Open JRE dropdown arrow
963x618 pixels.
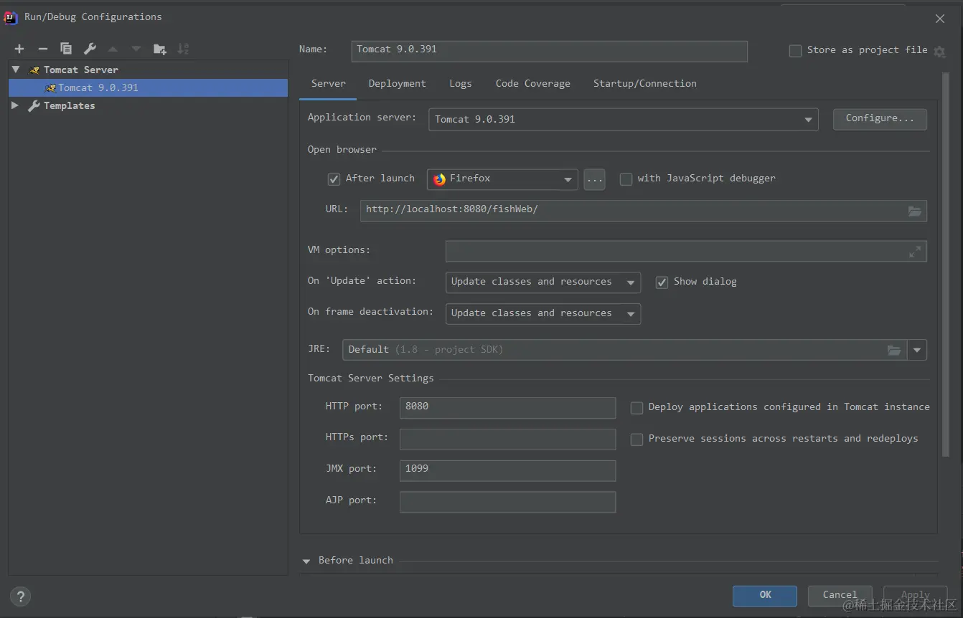tap(917, 350)
